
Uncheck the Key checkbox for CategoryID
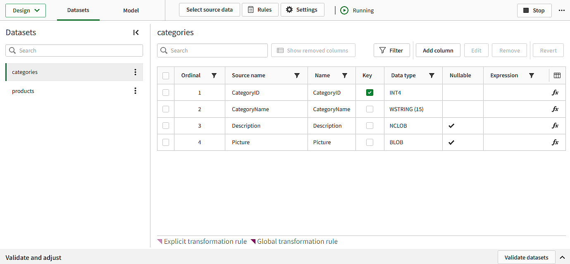370,93
